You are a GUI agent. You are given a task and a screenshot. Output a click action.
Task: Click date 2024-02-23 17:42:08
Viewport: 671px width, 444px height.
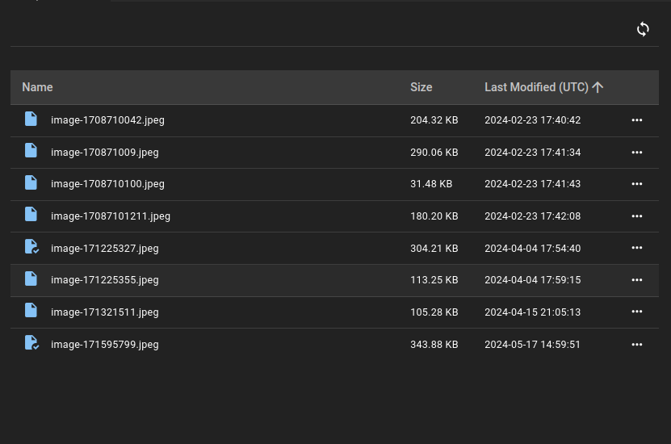[x=532, y=216]
